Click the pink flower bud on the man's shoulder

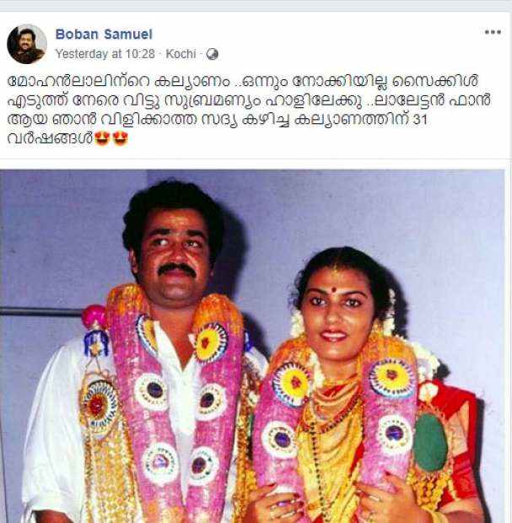pos(94,316)
